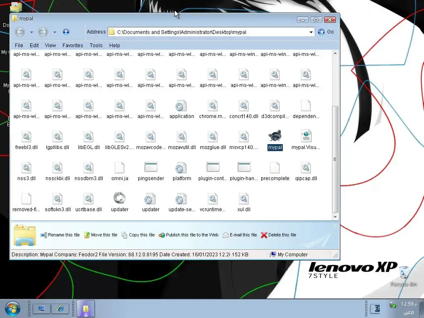Open the View menu
The image size is (424, 318).
pyautogui.click(x=50, y=46)
